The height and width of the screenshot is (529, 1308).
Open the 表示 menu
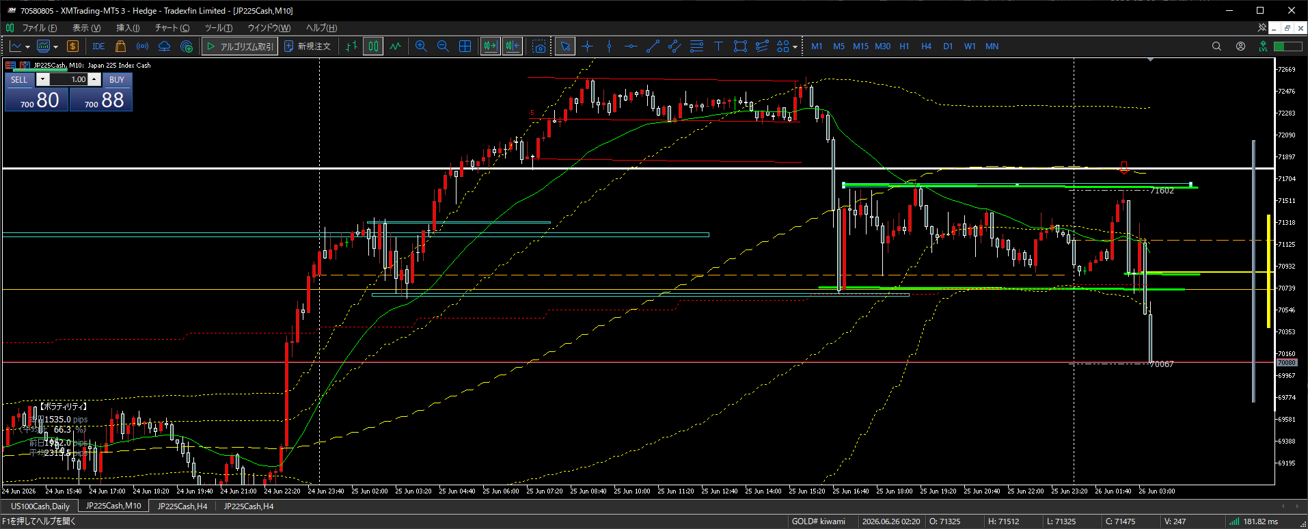(86, 28)
